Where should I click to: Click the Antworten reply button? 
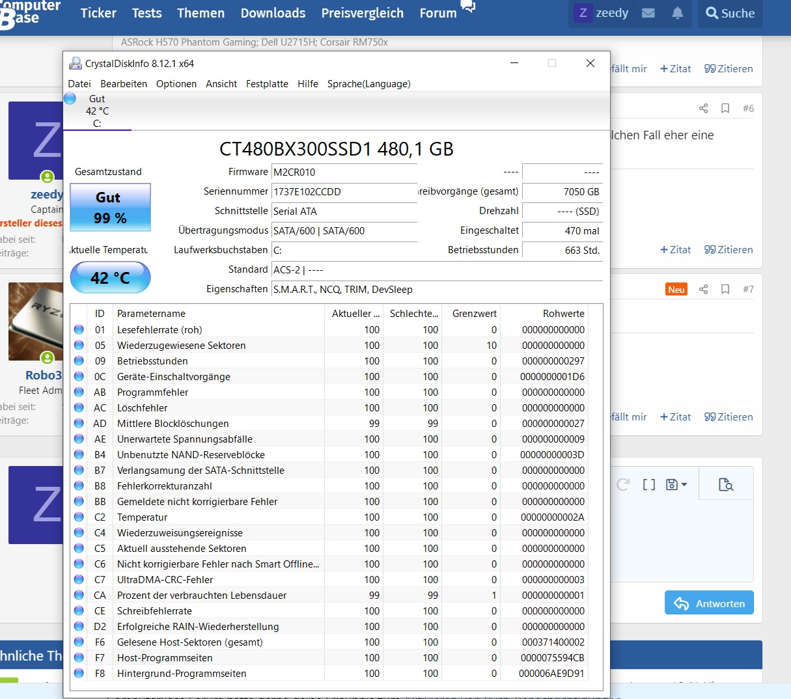709,603
